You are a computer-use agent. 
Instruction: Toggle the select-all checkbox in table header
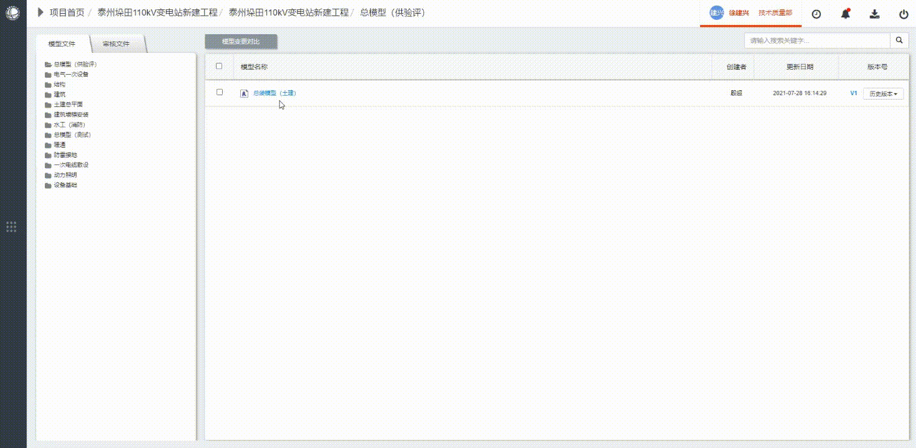point(219,66)
